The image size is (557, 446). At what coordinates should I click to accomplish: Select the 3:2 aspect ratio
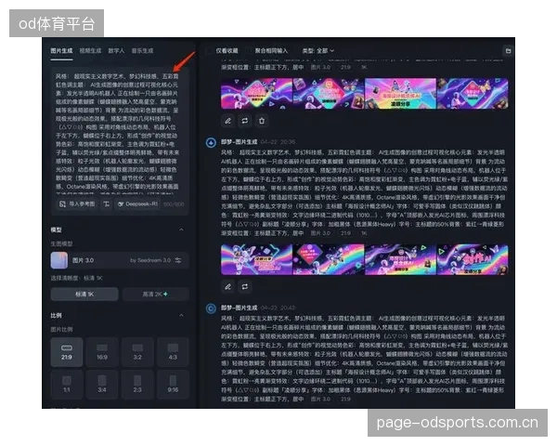pyautogui.click(x=137, y=352)
